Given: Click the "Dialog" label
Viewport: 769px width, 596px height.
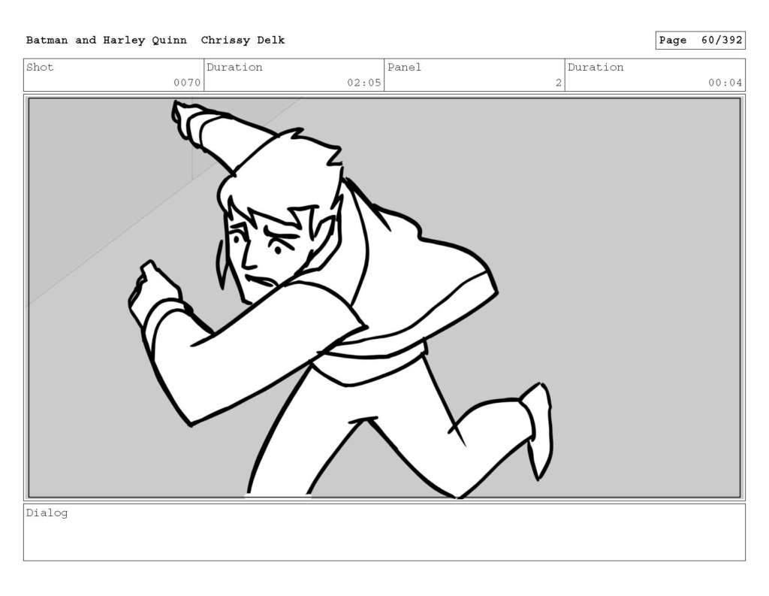Looking at the screenshot, I should pos(47,513).
